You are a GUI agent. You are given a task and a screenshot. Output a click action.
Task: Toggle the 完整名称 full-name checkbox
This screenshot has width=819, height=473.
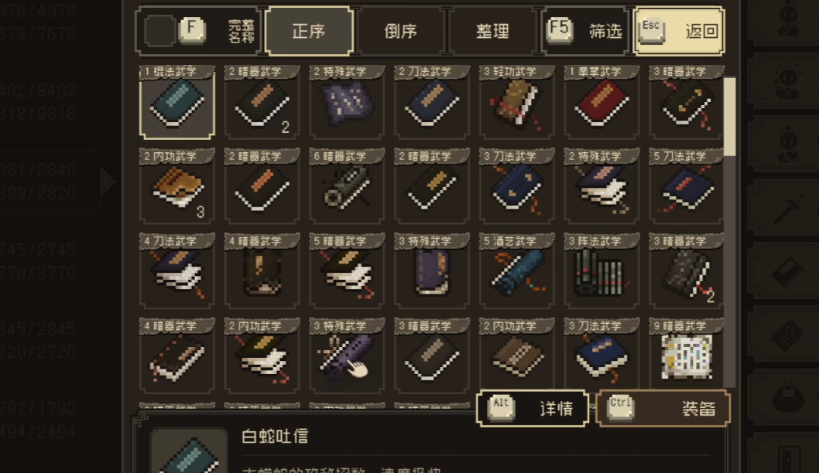pos(159,31)
